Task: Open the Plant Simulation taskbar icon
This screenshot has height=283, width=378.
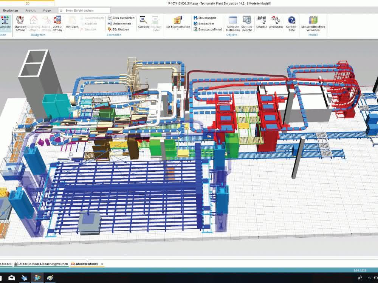Action: 37,278
